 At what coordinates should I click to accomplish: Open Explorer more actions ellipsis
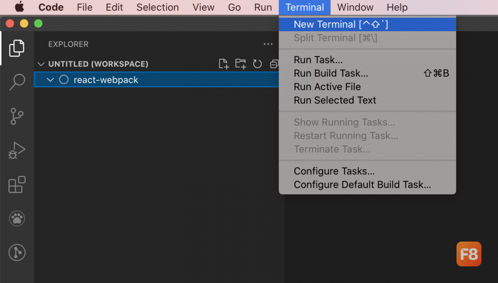pos(268,44)
